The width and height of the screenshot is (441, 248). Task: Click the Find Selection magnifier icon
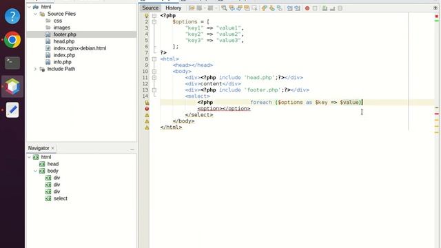point(224,8)
